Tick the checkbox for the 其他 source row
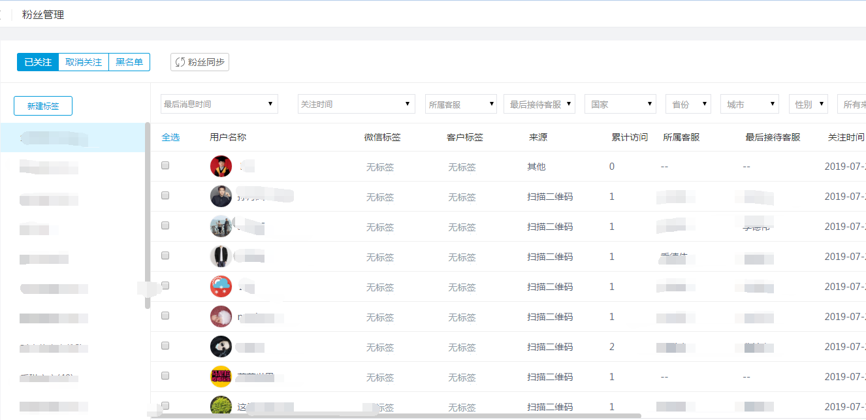The image size is (866, 420). click(165, 166)
